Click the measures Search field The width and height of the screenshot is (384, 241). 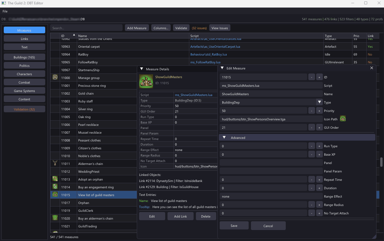click(x=86, y=28)
